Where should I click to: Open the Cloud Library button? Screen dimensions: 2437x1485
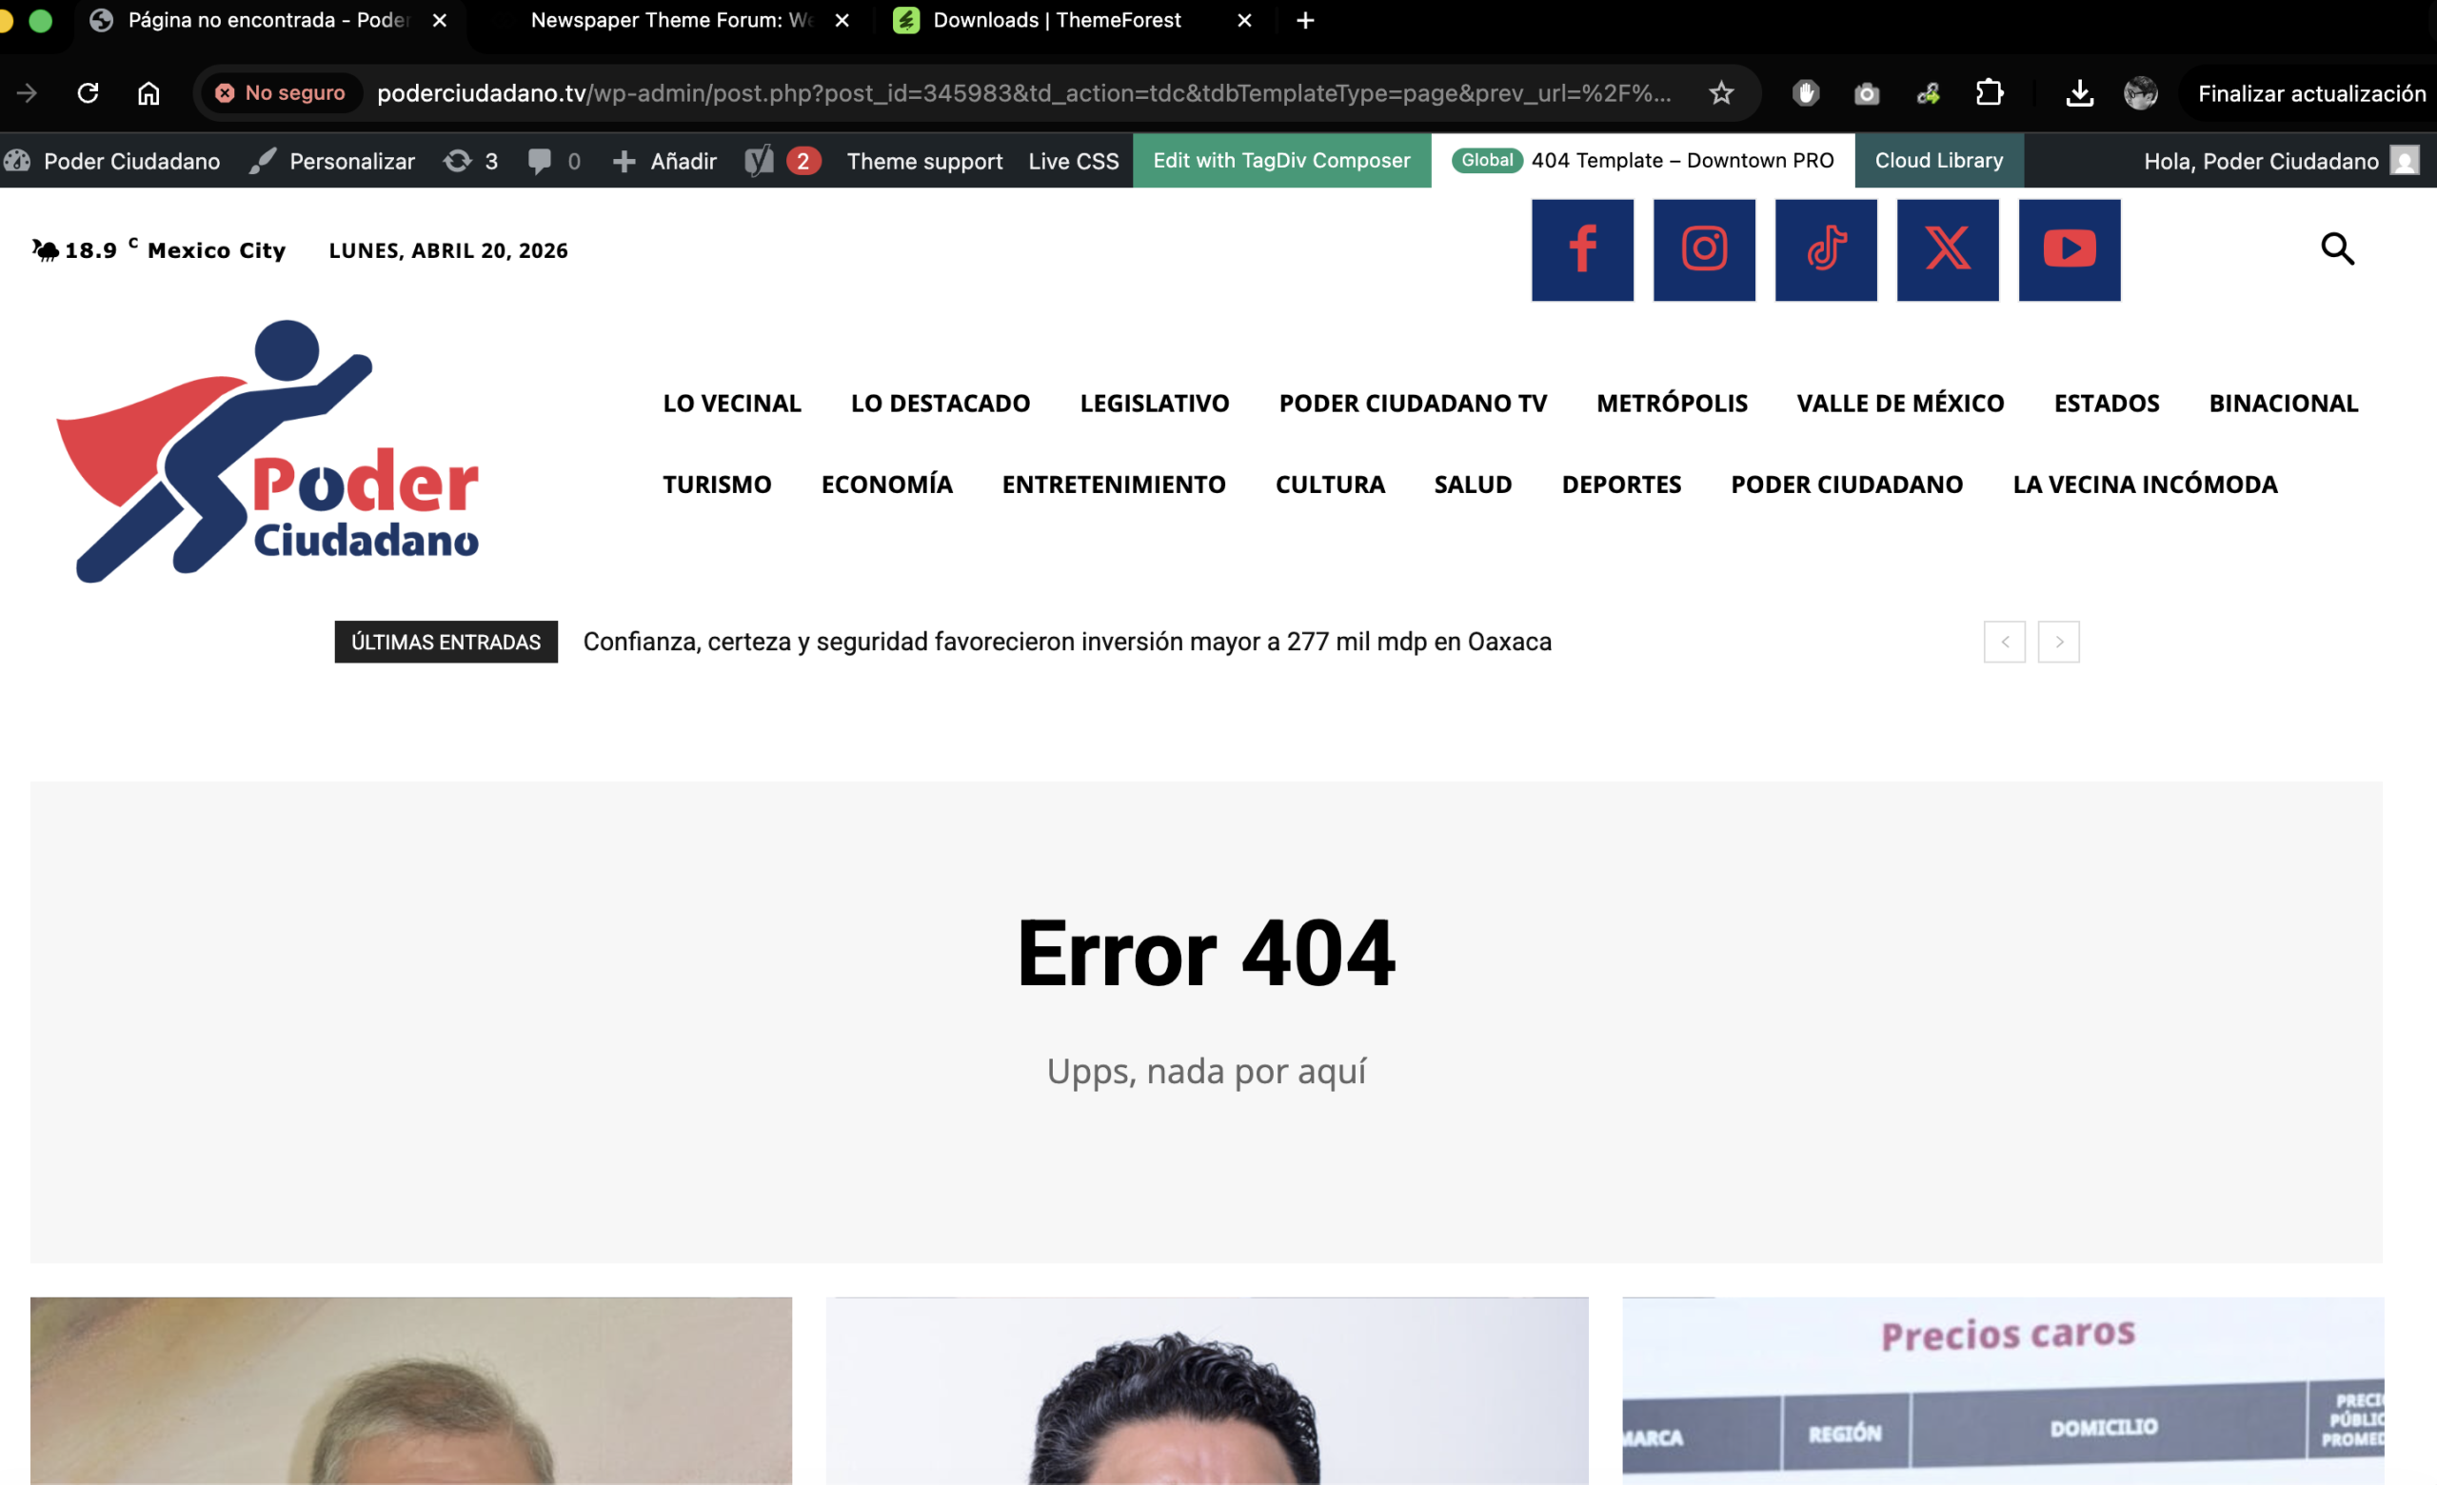click(x=1938, y=160)
